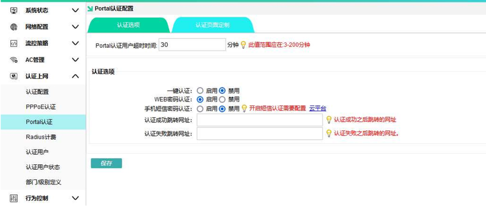Select 启用 radio for WEB密码认证
486x212 pixels.
pyautogui.click(x=200, y=99)
